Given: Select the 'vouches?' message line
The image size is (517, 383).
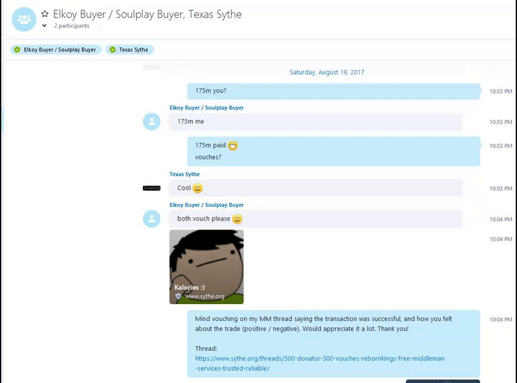Looking at the screenshot, I should pos(208,157).
